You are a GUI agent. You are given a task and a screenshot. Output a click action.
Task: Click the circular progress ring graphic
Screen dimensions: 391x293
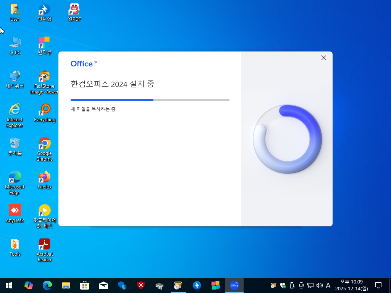pyautogui.click(x=287, y=139)
